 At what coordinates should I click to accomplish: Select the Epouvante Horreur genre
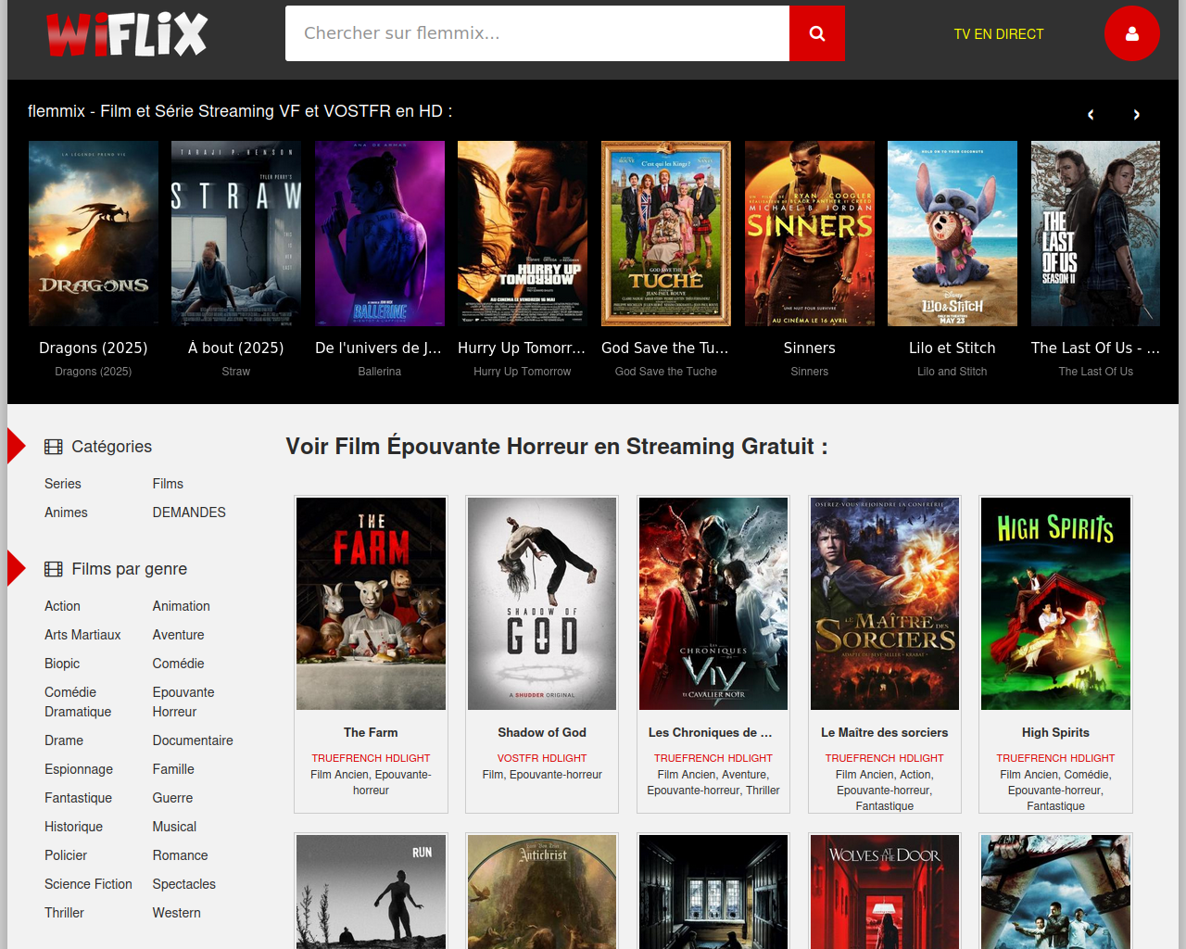pyautogui.click(x=183, y=702)
